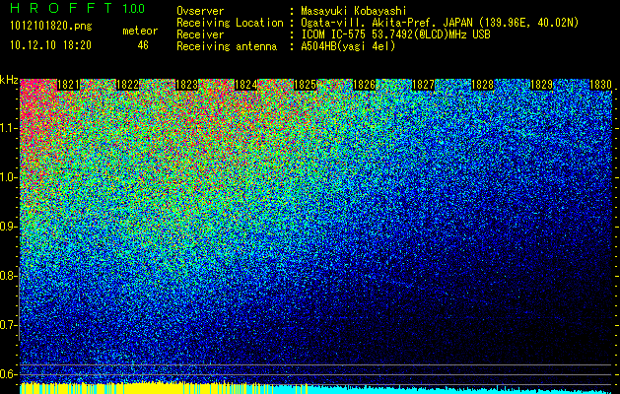Click the Receiver field label
Screen dimensions: 620x394
tap(200, 34)
